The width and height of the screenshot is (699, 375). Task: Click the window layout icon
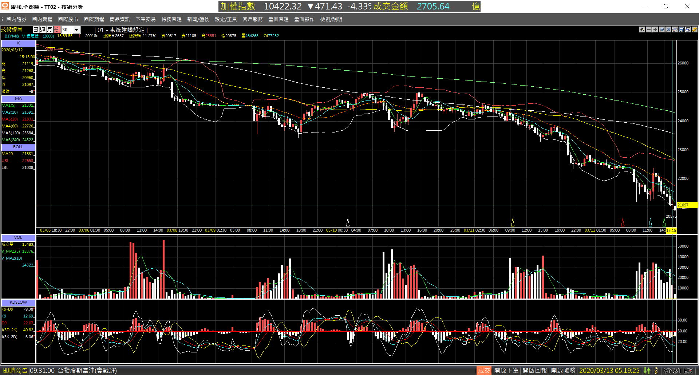(688, 29)
